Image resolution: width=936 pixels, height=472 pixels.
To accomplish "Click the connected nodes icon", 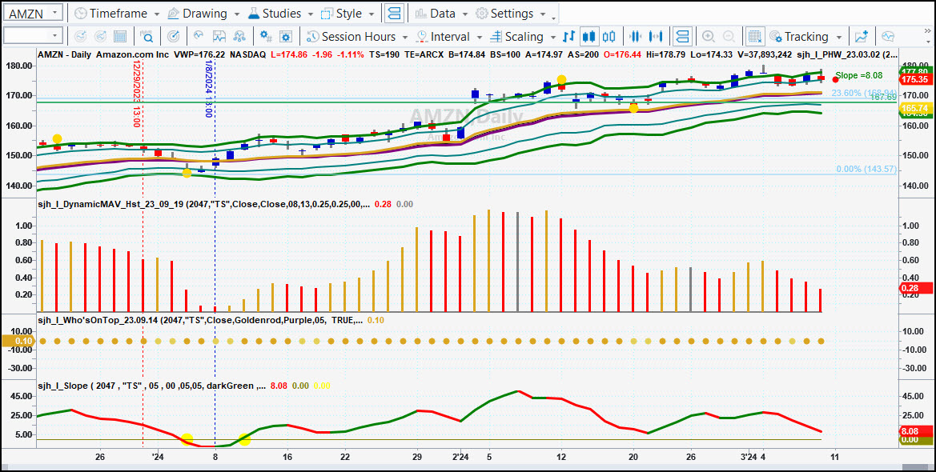I will (239, 37).
